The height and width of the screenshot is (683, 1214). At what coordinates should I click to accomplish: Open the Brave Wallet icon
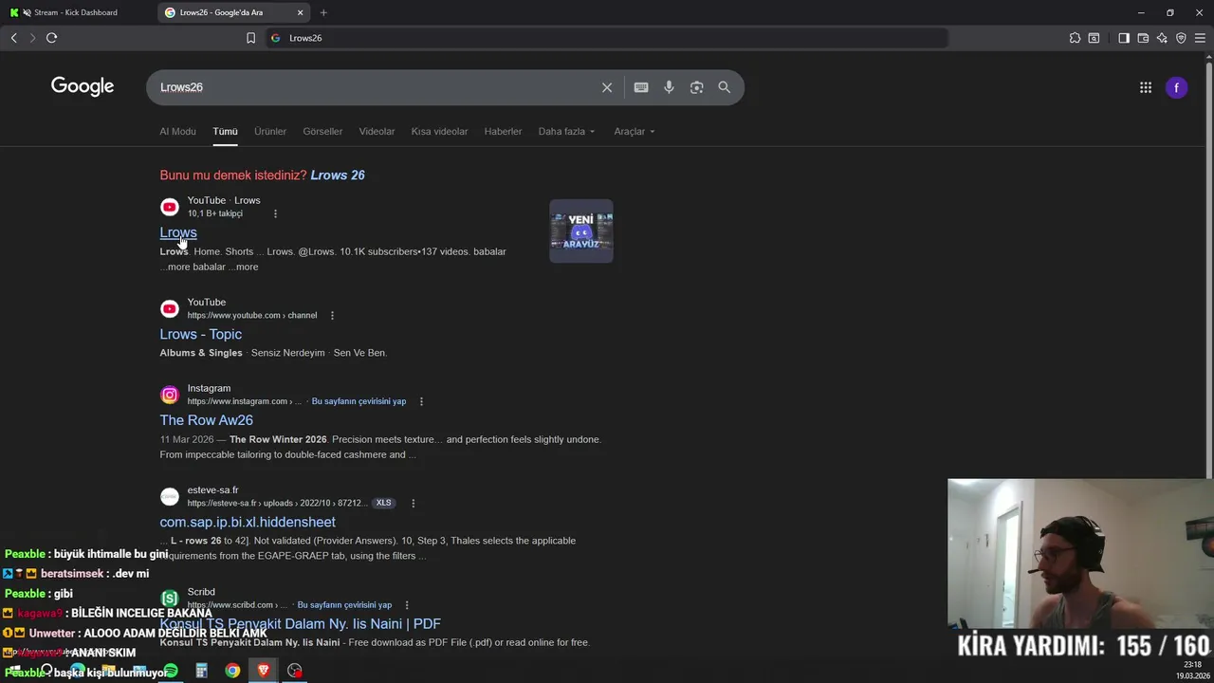(1143, 38)
